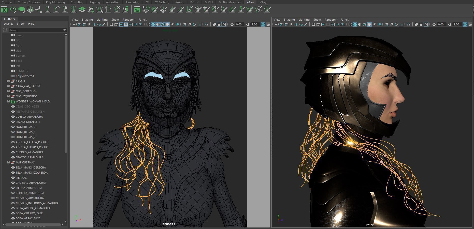This screenshot has width=474, height=229.
Task: Click the XGen preview eye icon
Action: [x=13, y=10]
